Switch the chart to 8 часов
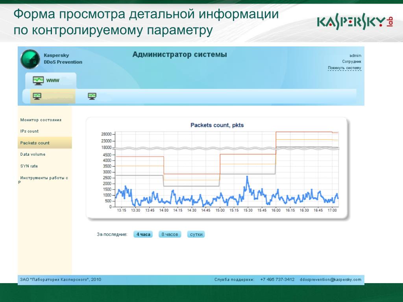 point(170,234)
